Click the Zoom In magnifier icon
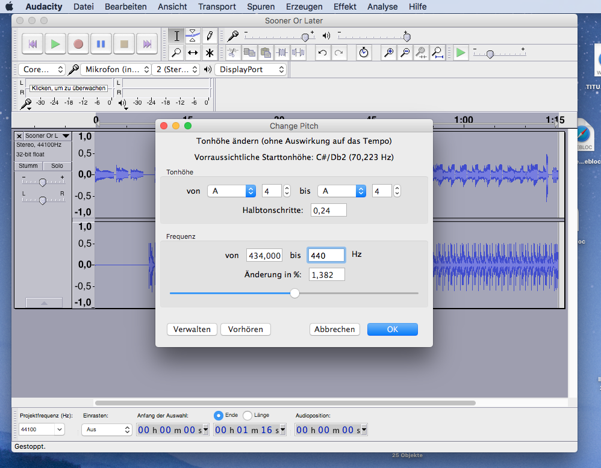This screenshot has width=601, height=468. [389, 53]
